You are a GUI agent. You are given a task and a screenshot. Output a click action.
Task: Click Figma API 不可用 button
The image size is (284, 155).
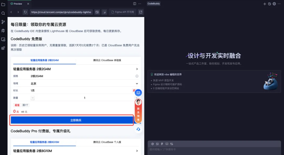tap(123, 12)
